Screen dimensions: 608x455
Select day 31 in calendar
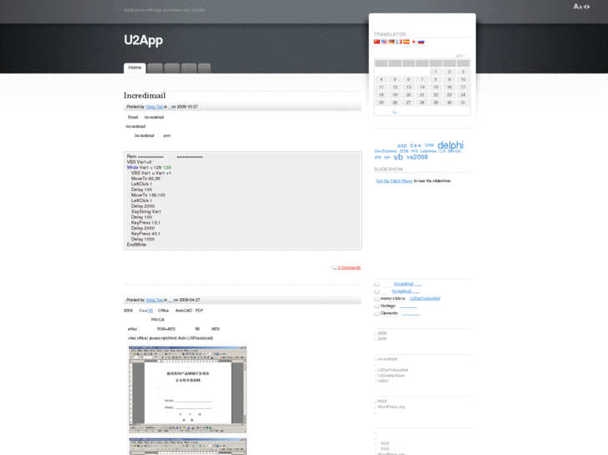coord(462,103)
